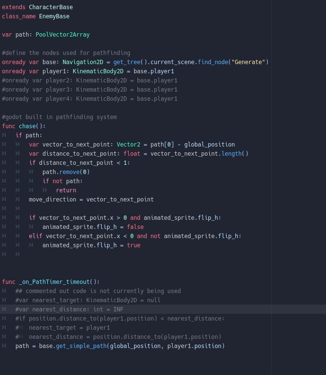This screenshot has width=326, height=375.
Task: Click the 'false' value for flip_h
Action: tap(135, 227)
